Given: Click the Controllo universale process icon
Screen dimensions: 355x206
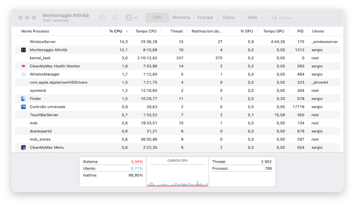Looking at the screenshot, I should pyautogui.click(x=23, y=107).
